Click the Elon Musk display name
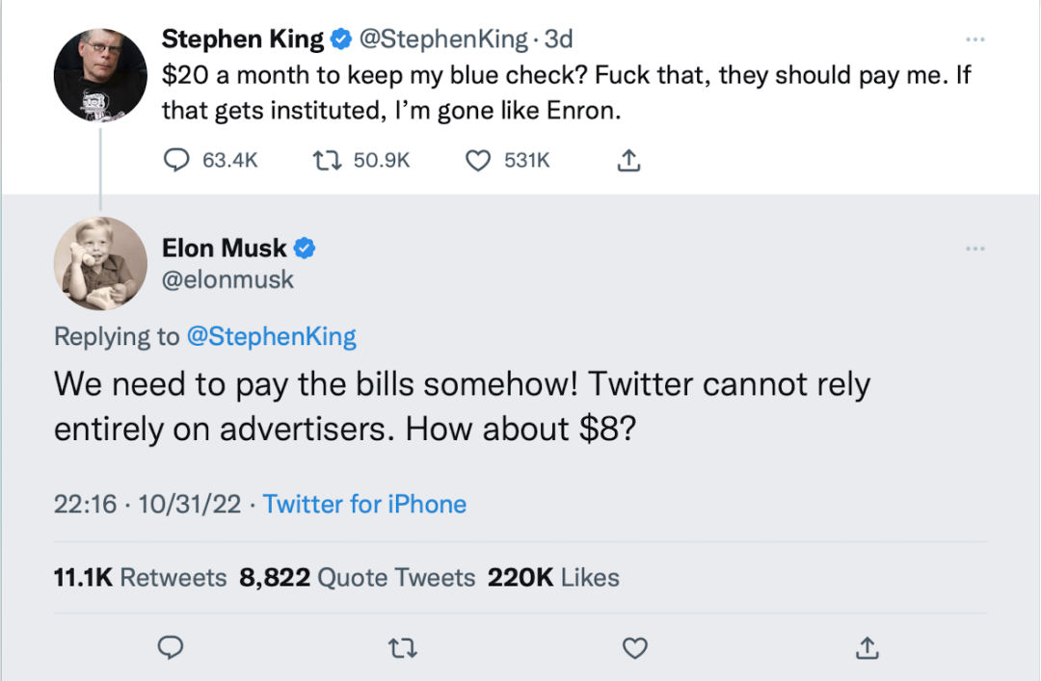The width and height of the screenshot is (1041, 681). [x=224, y=249]
